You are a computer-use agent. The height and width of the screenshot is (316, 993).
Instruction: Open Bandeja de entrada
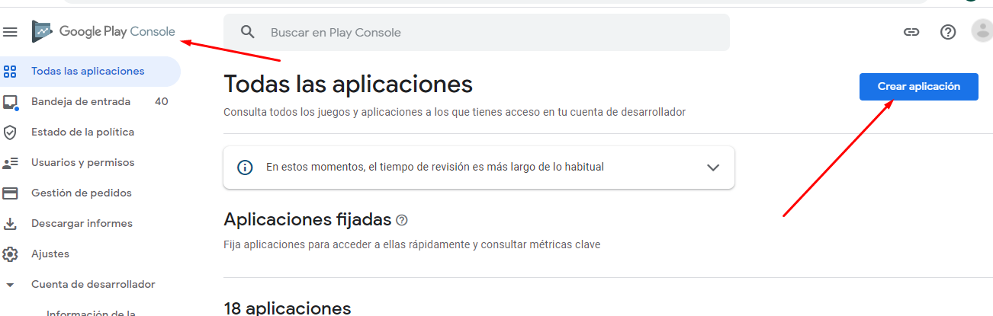click(81, 102)
